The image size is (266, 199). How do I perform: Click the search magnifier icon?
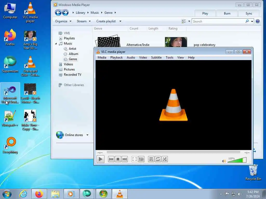(x=247, y=21)
